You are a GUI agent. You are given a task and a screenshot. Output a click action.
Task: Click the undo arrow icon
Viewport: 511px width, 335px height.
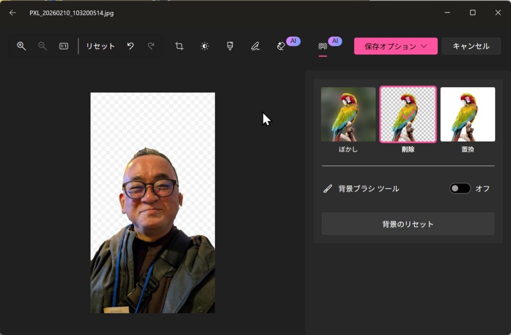130,46
